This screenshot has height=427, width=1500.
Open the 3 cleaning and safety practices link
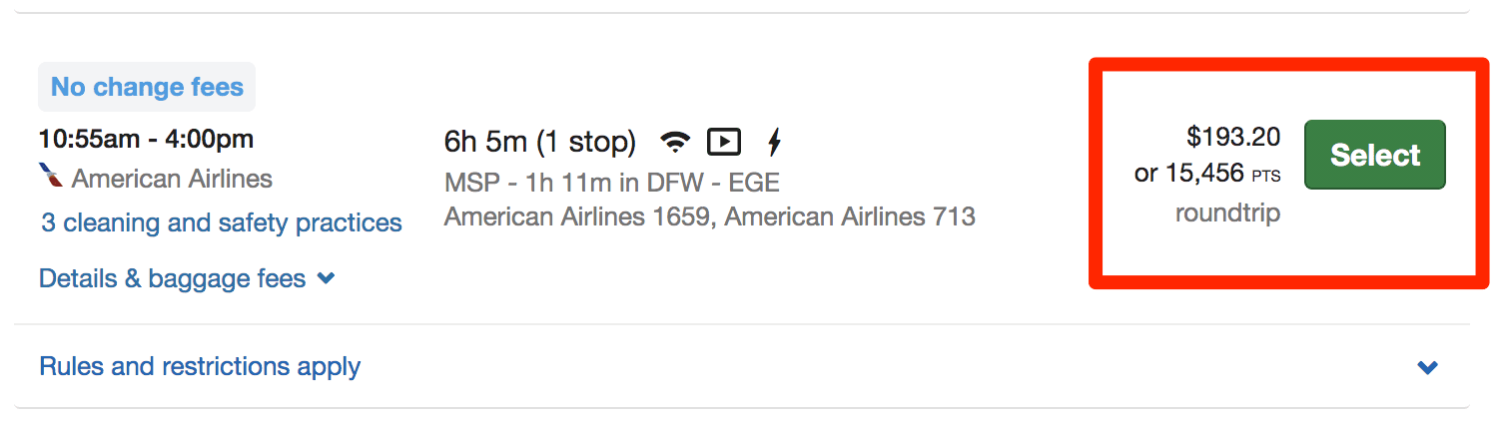pos(222,222)
